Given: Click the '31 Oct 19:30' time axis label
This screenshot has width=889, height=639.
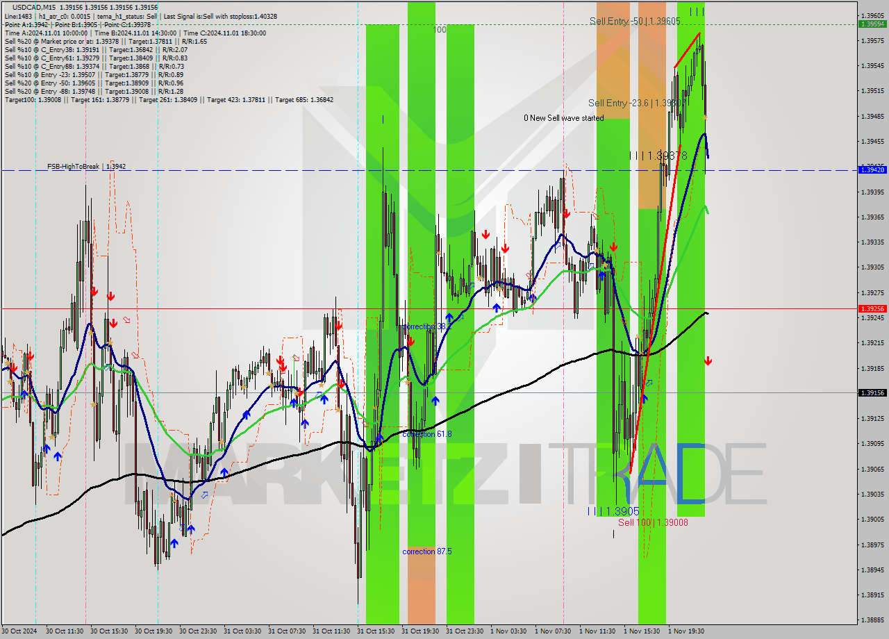Looking at the screenshot, I should point(420,631).
